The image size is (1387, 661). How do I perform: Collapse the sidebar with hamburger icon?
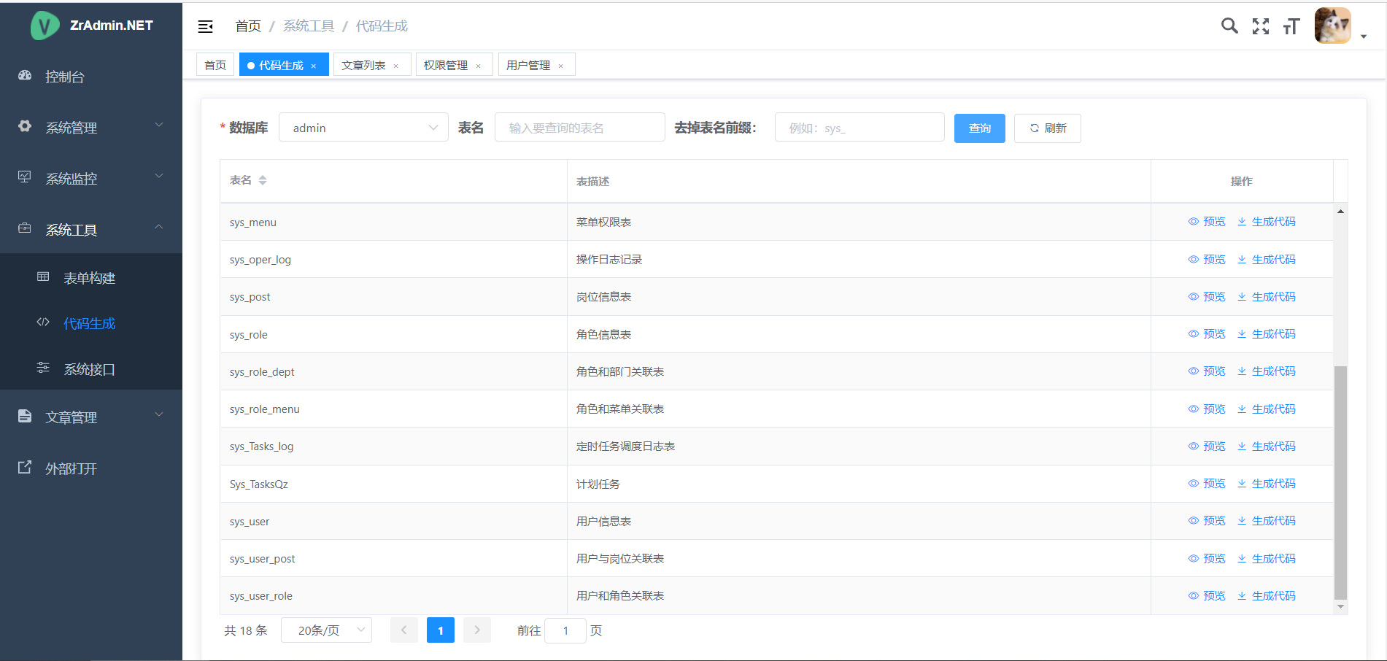click(x=206, y=27)
